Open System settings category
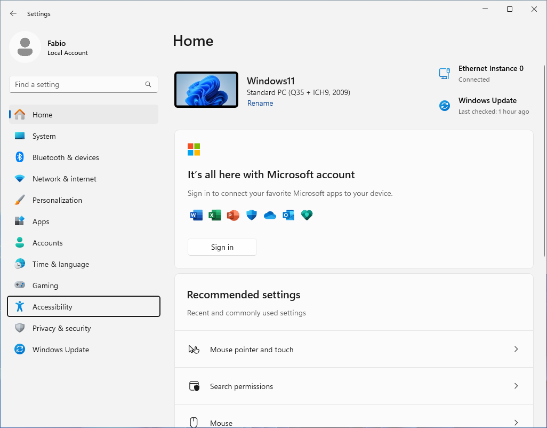 pos(84,136)
